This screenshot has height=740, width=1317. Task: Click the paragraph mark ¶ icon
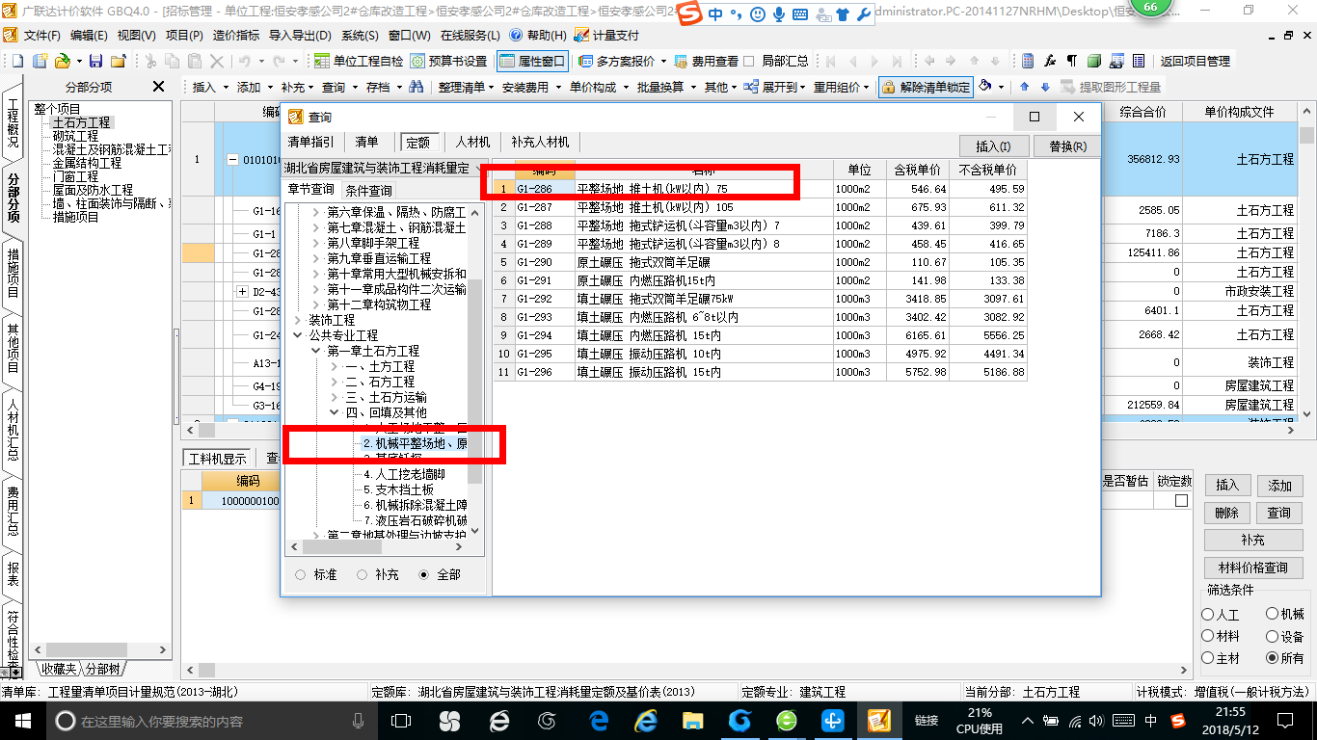click(1072, 61)
